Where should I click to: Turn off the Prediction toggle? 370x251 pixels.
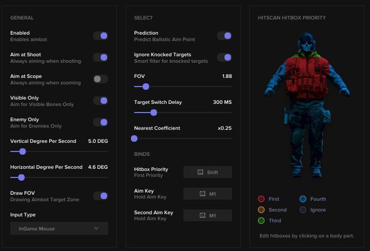coord(224,36)
